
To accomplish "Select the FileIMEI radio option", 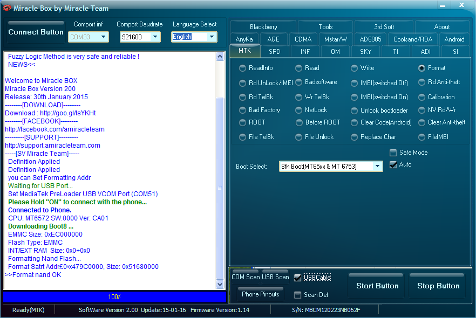I will (x=421, y=137).
